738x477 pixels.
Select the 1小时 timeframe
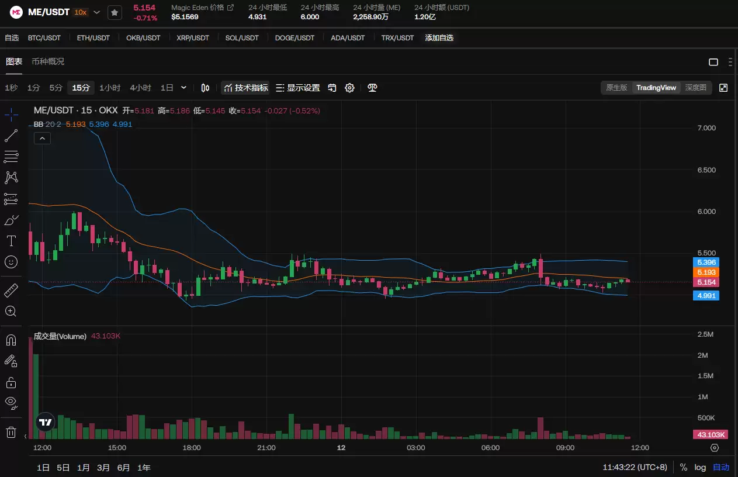[110, 88]
